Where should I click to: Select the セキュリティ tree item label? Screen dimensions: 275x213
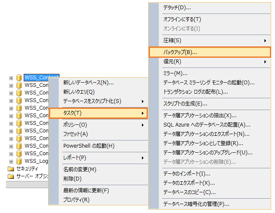[27, 169]
